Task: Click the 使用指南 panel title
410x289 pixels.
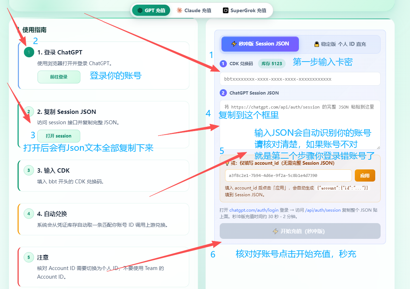Action: point(34,30)
